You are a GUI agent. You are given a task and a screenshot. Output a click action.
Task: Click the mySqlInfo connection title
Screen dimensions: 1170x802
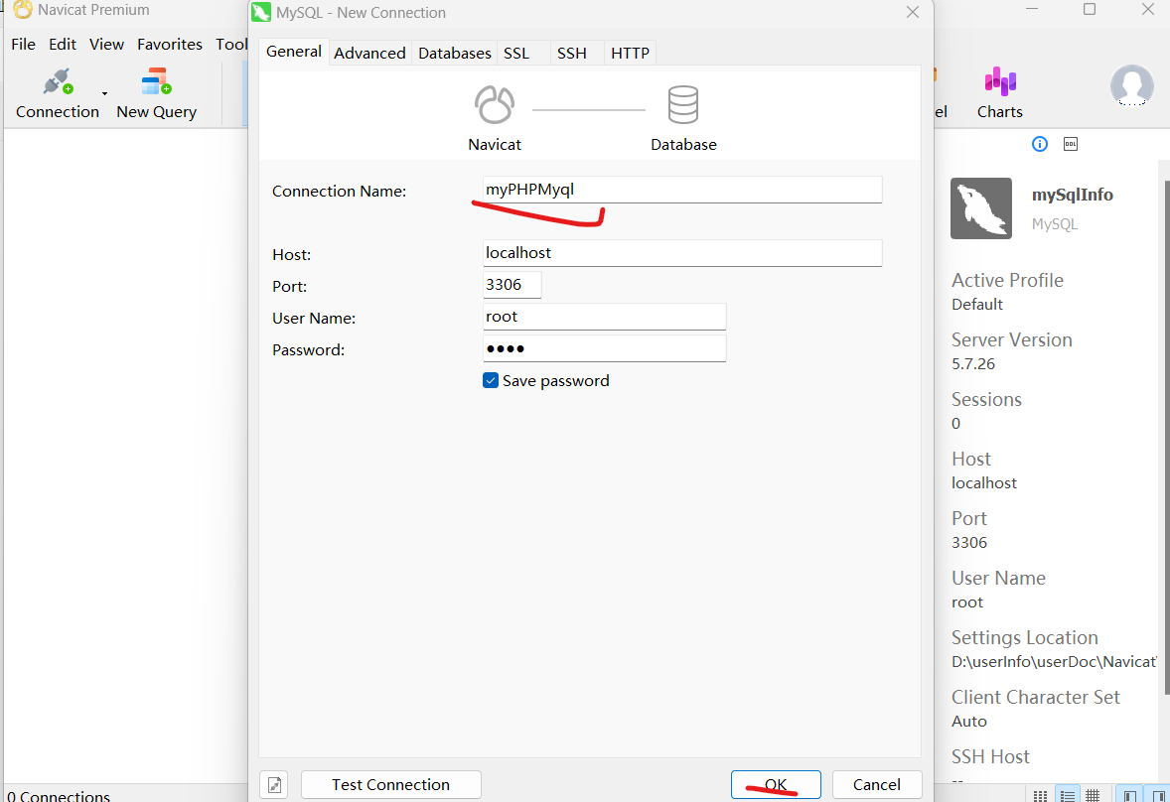tap(1073, 196)
